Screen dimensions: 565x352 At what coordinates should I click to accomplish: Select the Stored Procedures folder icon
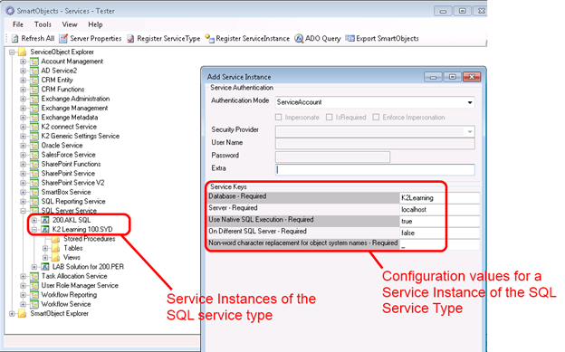55,239
